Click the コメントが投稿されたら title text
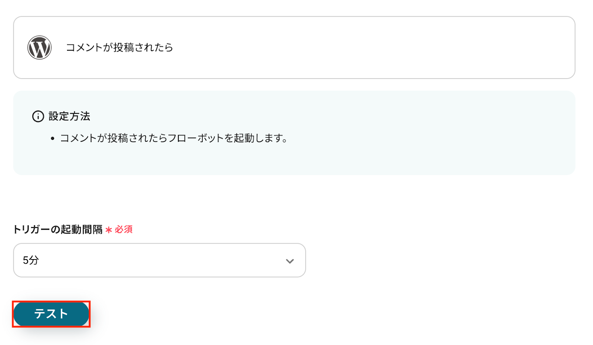593x345 pixels. tap(119, 47)
